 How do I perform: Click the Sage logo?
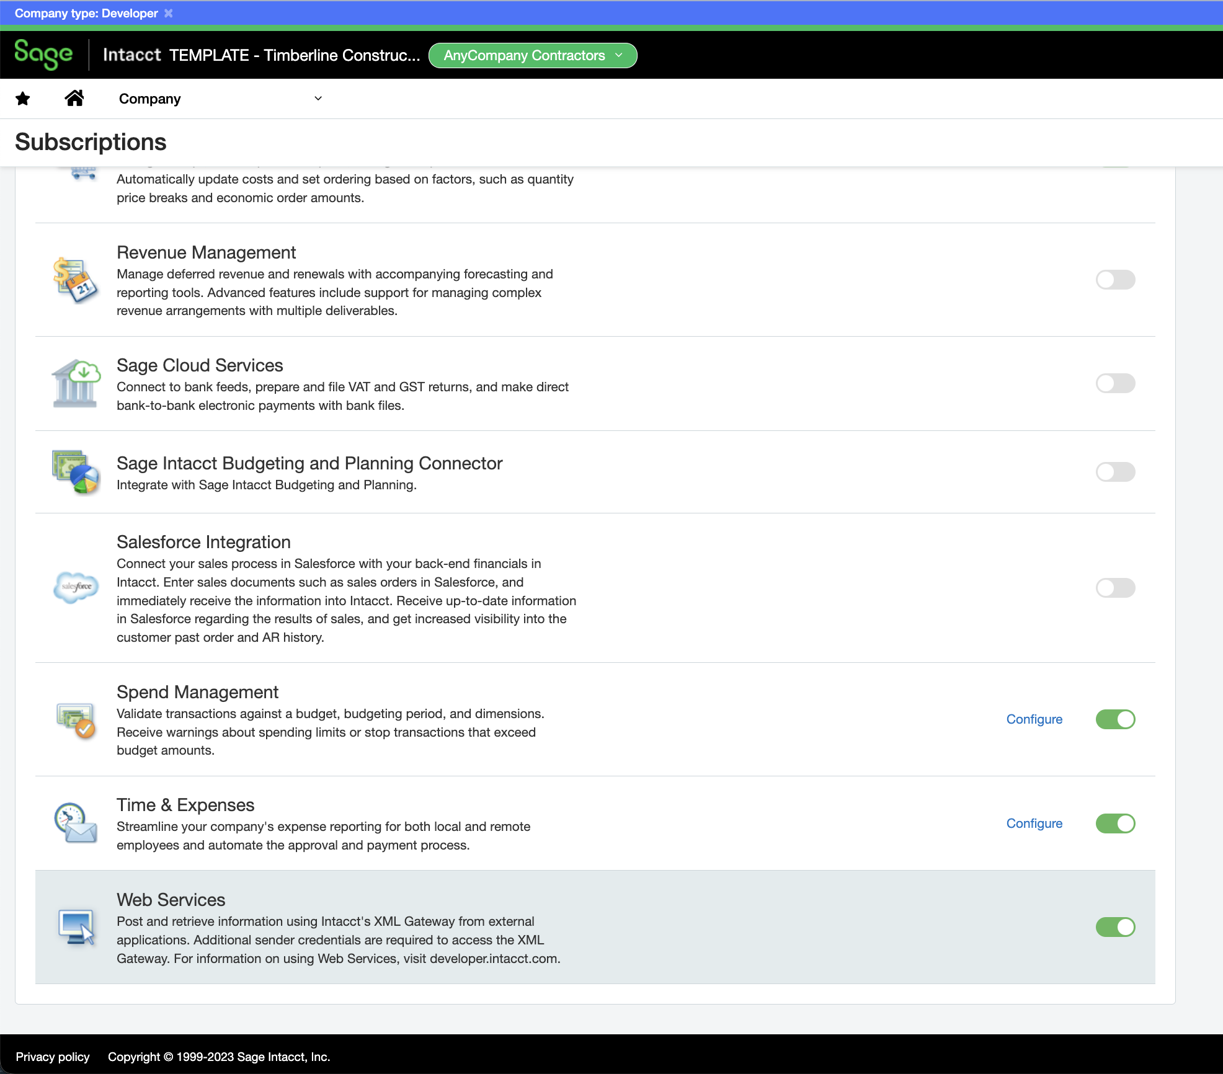tap(43, 55)
